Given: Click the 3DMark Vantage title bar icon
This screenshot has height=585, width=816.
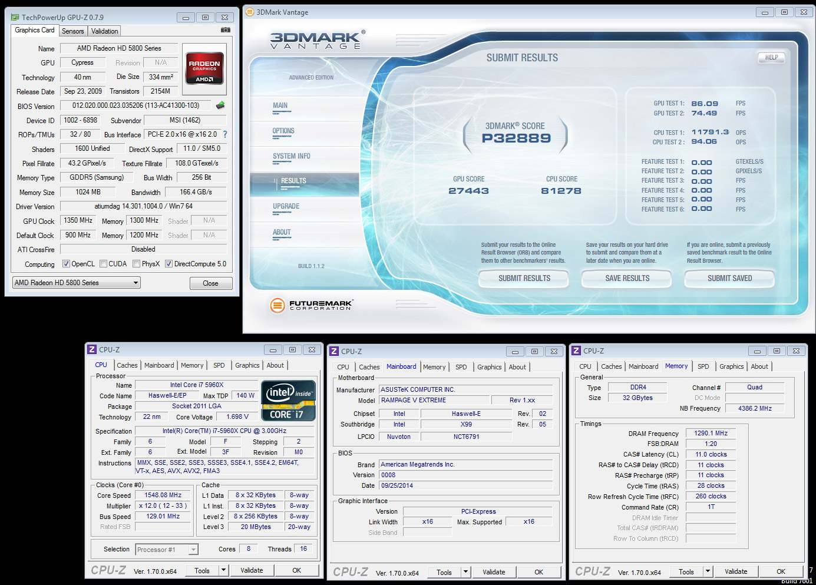Looking at the screenshot, I should 250,12.
